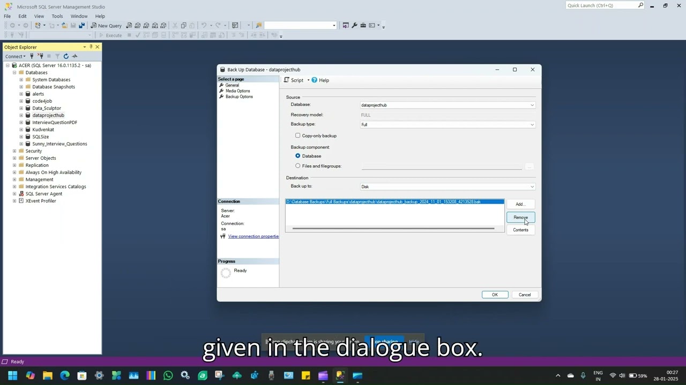
Task: Open View connection properties link
Action: point(253,236)
